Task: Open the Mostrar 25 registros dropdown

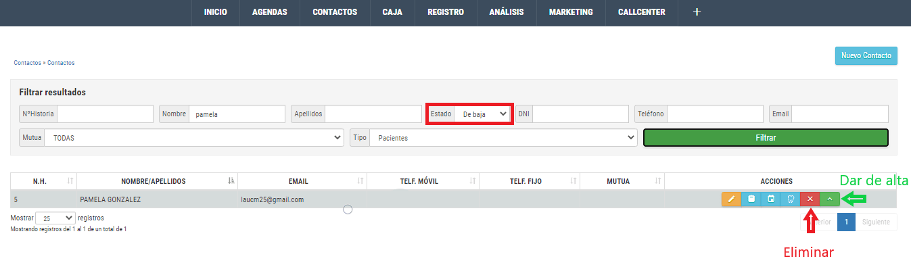Action: tap(55, 218)
